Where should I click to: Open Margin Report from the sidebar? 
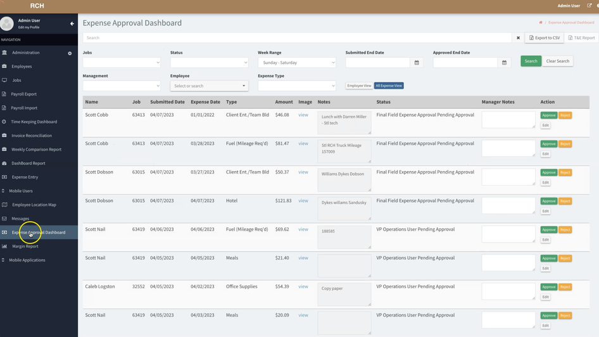click(25, 246)
